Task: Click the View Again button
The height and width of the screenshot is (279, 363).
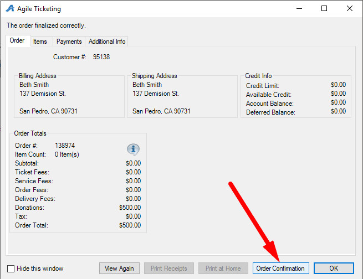Action: click(119, 268)
